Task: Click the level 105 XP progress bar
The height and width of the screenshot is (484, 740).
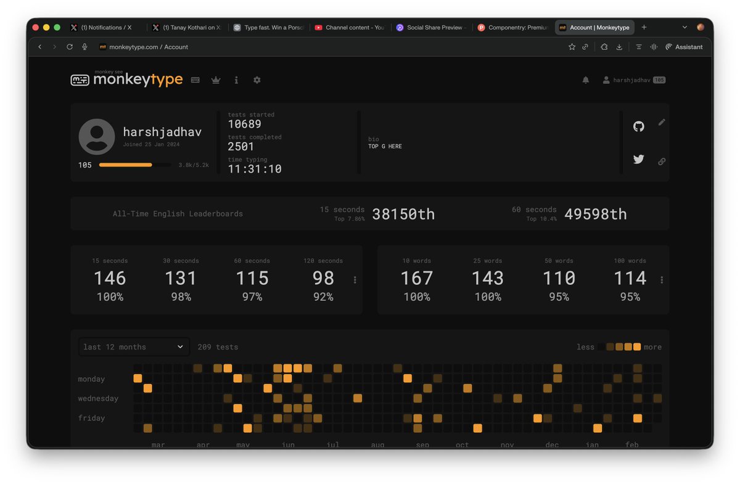Action: [x=135, y=165]
